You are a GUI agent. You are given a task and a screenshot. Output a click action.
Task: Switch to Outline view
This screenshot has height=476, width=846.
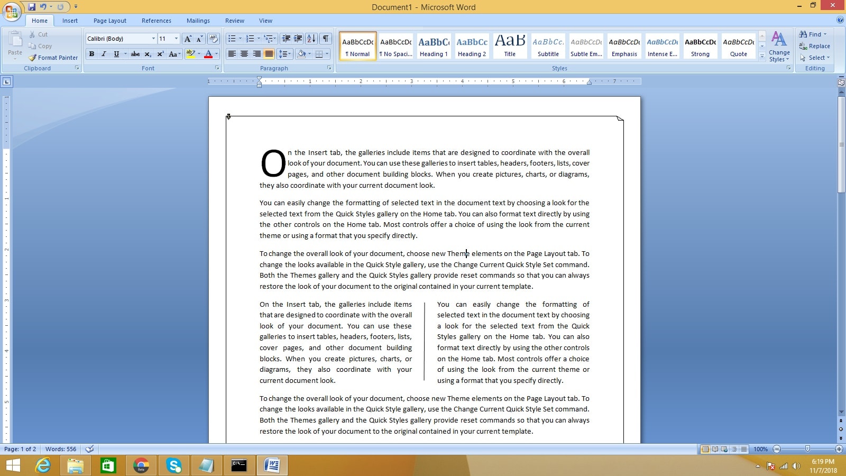[734, 449]
